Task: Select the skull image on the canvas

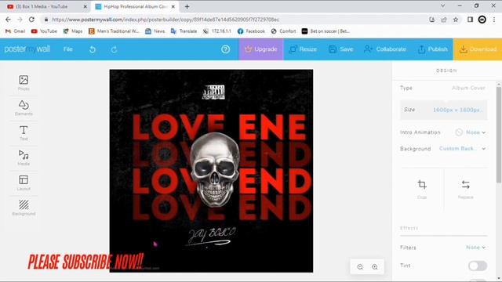Action: 214,169
